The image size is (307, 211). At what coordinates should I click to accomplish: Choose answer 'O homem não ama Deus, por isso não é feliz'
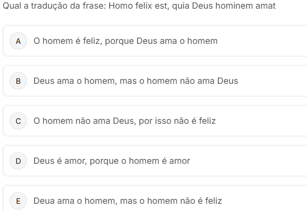(124, 121)
